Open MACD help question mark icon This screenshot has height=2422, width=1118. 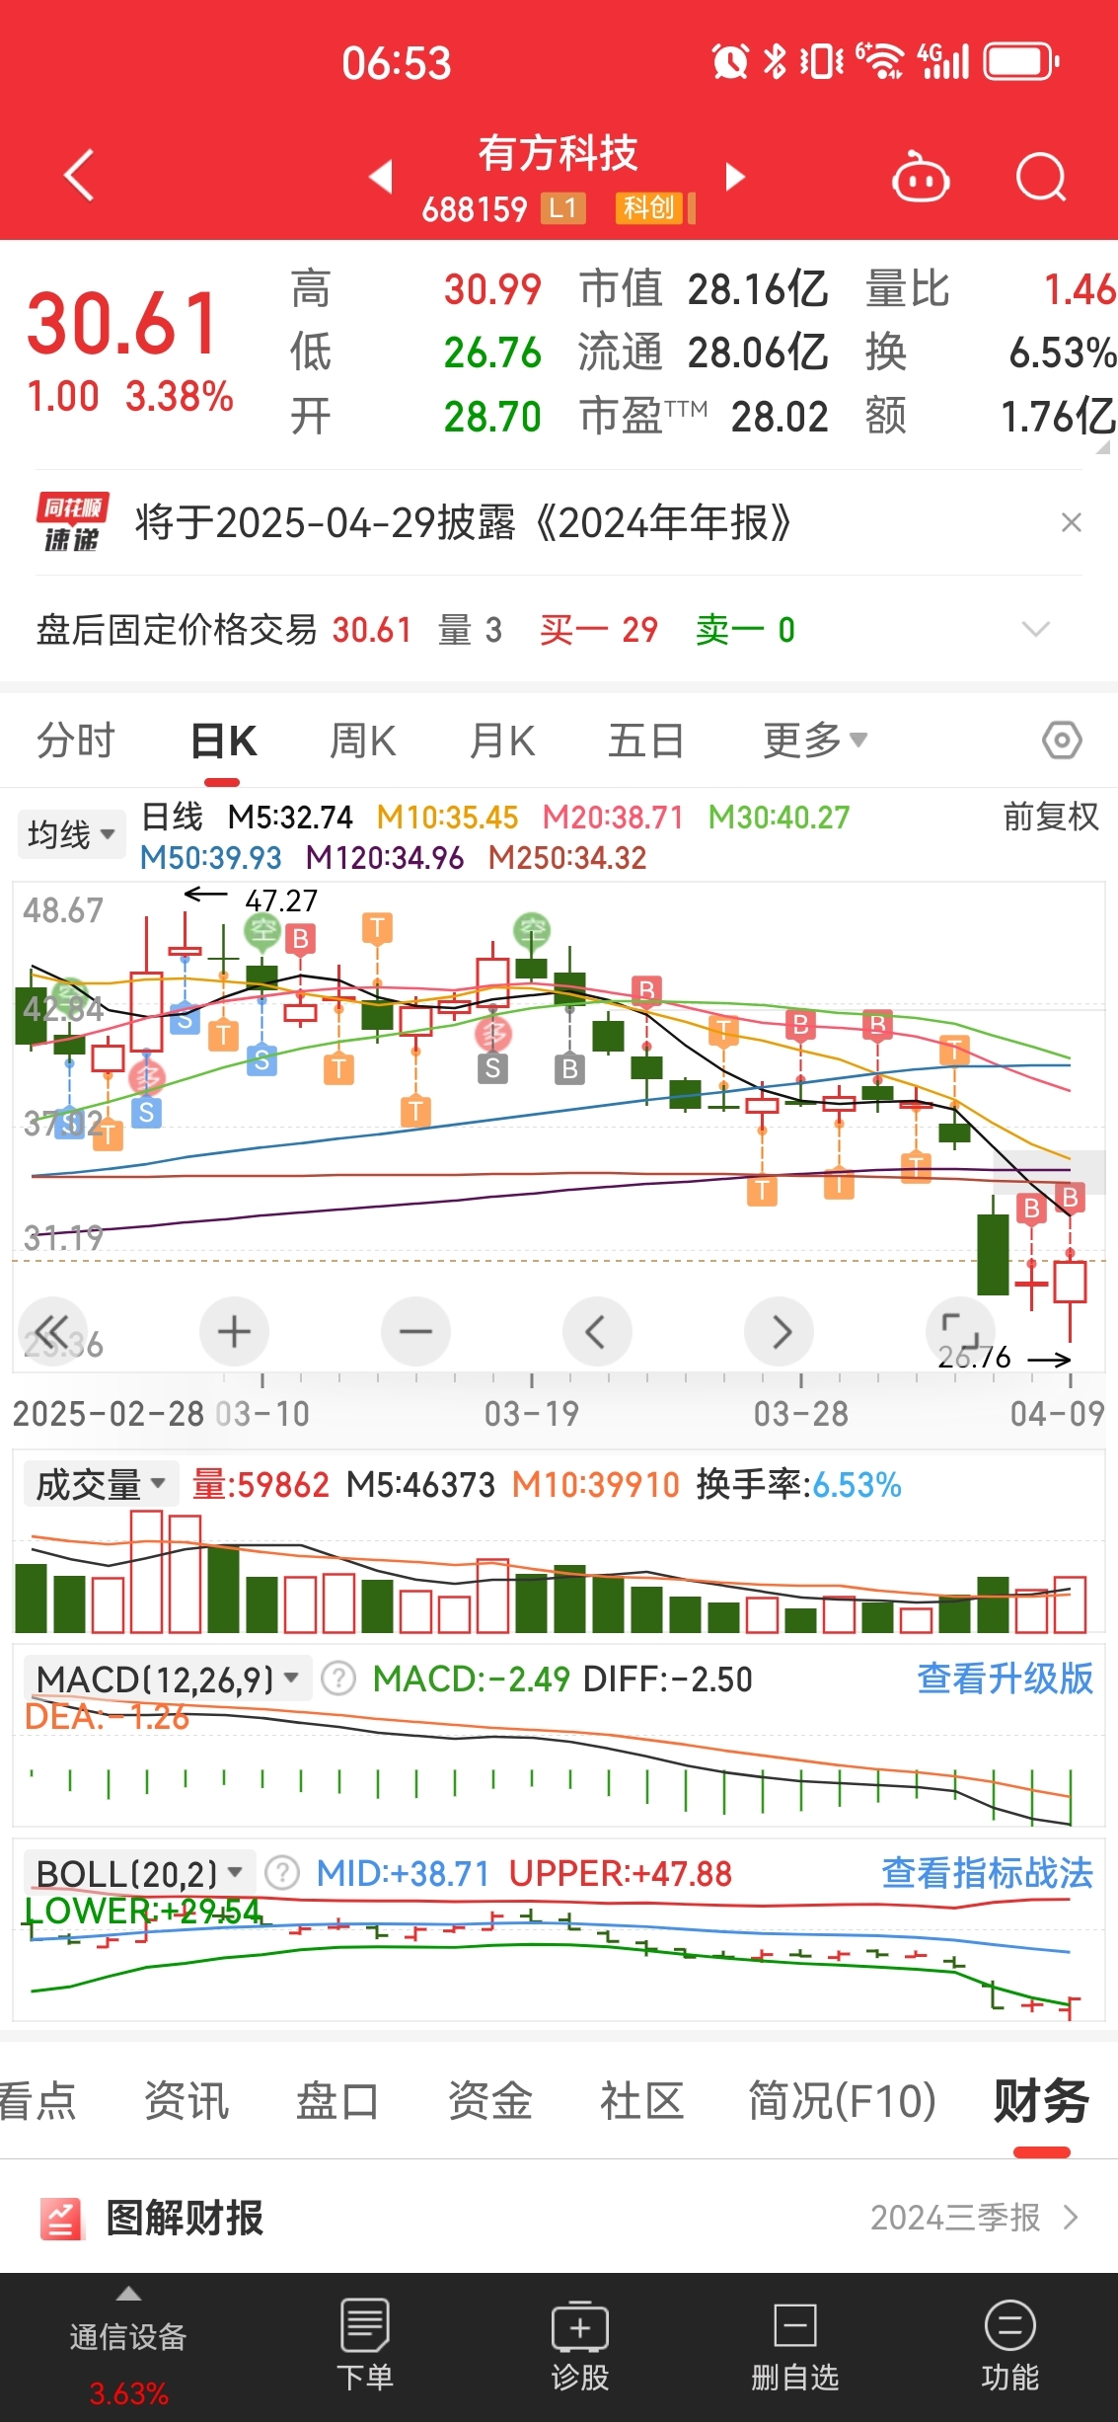click(338, 1679)
